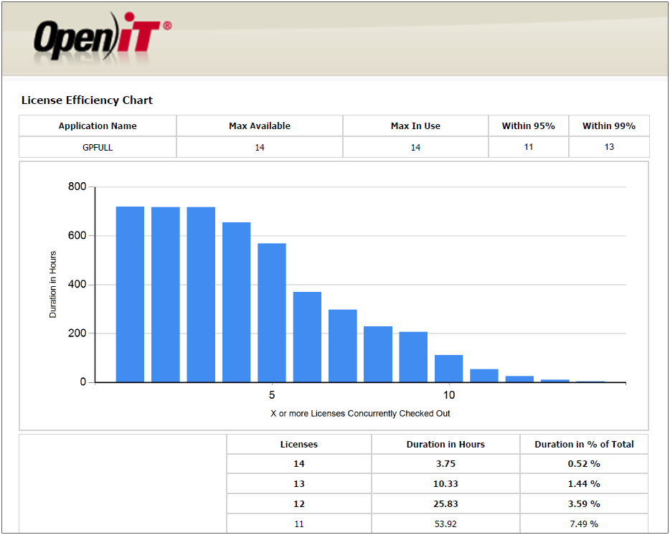Click the x-axis title about Licenses Concurrently Checked Out

(360, 414)
